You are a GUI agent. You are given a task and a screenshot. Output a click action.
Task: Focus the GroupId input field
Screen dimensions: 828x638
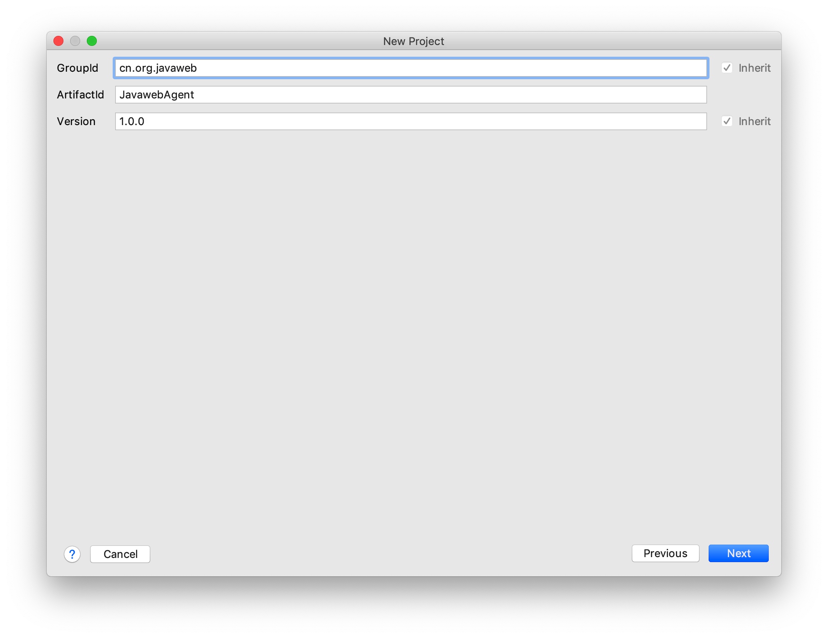click(x=411, y=68)
